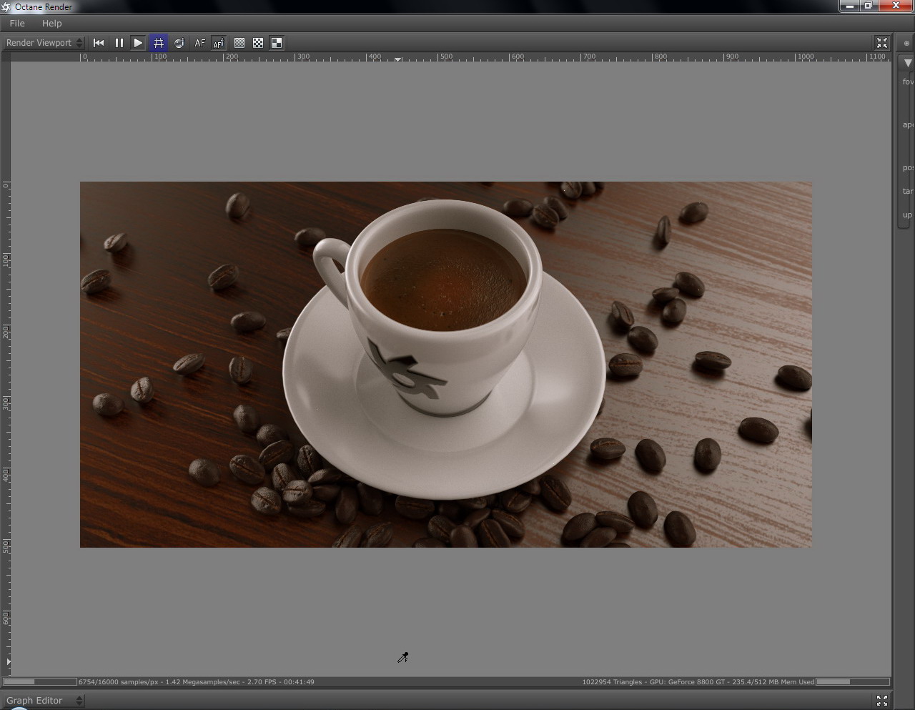Toggle the large black-white checker icon
Image resolution: width=915 pixels, height=710 pixels.
pyautogui.click(x=277, y=43)
